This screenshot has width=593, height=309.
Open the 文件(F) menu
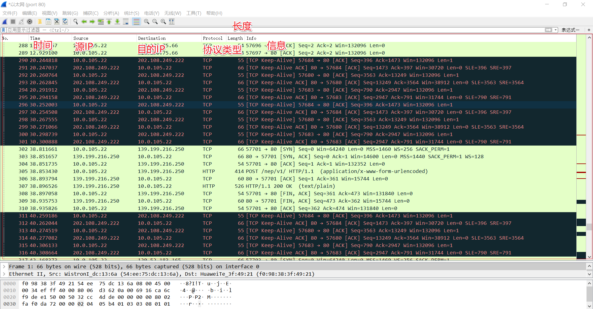[10, 13]
